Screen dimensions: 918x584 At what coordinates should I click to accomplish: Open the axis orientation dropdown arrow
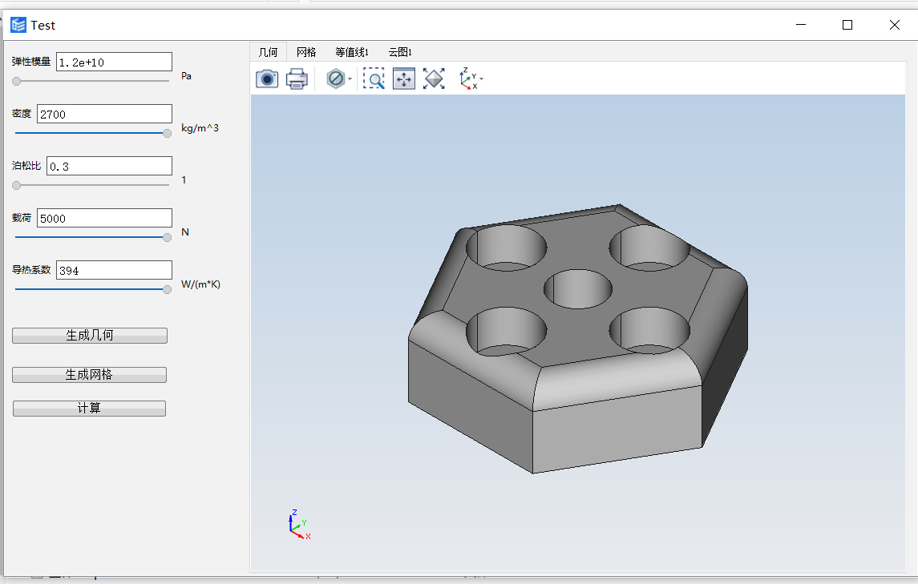pos(482,79)
